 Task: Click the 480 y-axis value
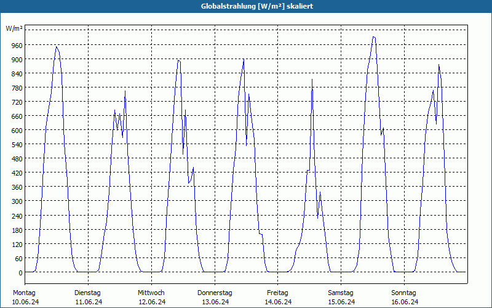click(17, 160)
